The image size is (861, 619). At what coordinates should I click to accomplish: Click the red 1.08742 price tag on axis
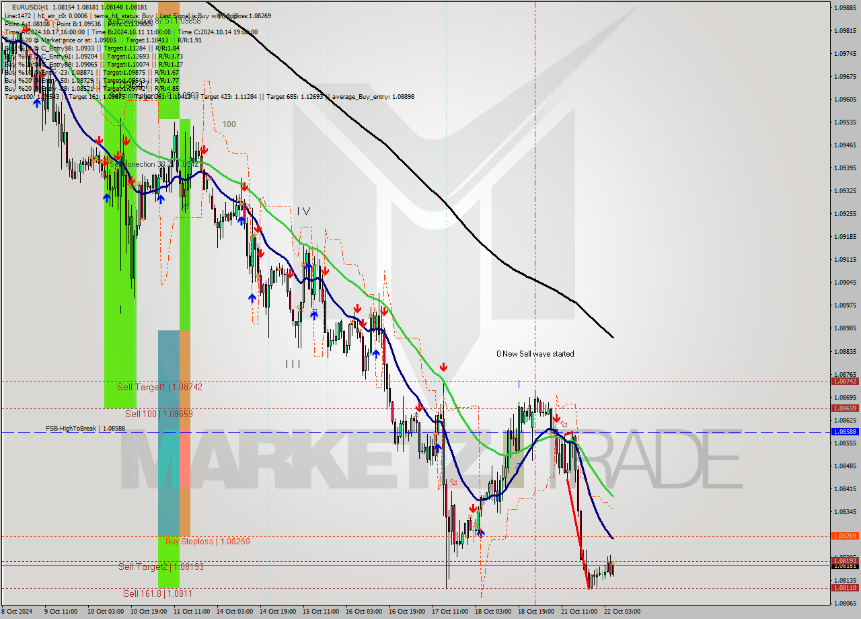(x=845, y=381)
